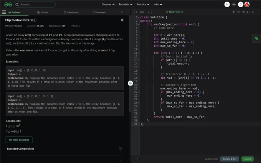Expand the Expected Complexities section
The image size is (261, 163).
click(121, 149)
